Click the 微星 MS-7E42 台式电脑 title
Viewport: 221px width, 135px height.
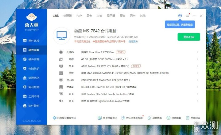tap(95, 31)
